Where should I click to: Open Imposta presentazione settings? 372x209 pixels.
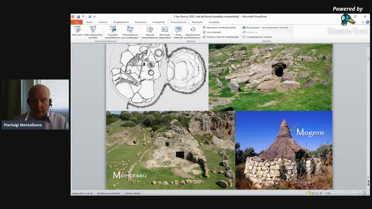tap(150, 32)
